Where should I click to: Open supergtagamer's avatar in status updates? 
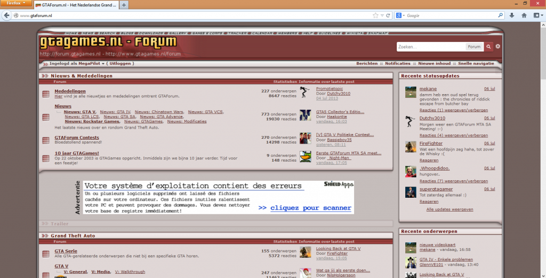(x=411, y=192)
